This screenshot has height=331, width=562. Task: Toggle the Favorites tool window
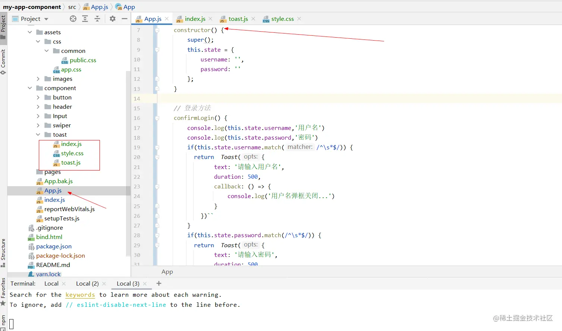3,292
